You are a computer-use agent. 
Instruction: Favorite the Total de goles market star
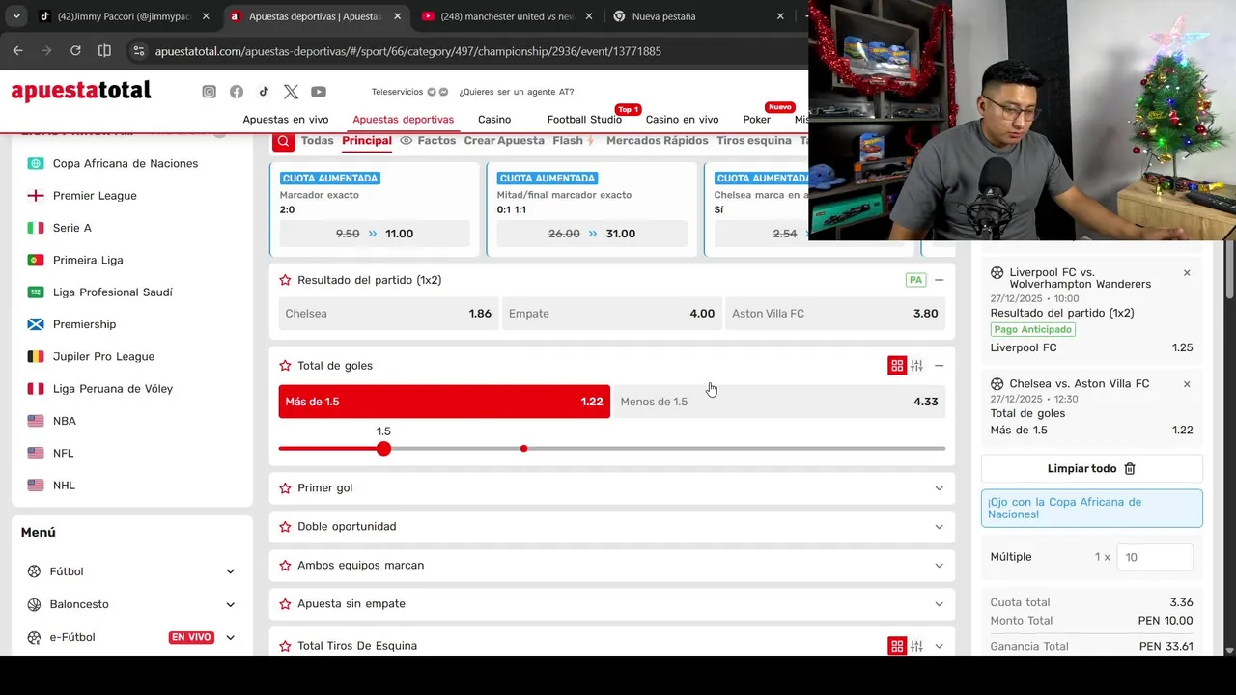(x=285, y=366)
